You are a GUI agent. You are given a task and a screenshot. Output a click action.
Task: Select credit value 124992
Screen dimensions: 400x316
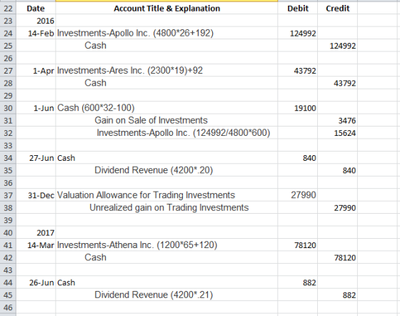point(337,46)
